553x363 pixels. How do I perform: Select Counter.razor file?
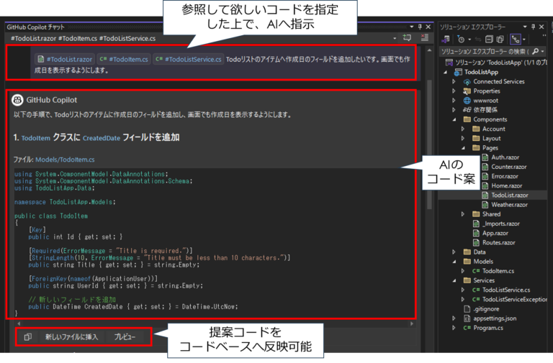508,167
